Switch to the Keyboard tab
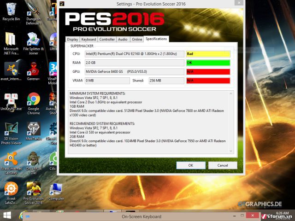Image resolution: width=295 pixels, height=221 pixels. (x=88, y=39)
